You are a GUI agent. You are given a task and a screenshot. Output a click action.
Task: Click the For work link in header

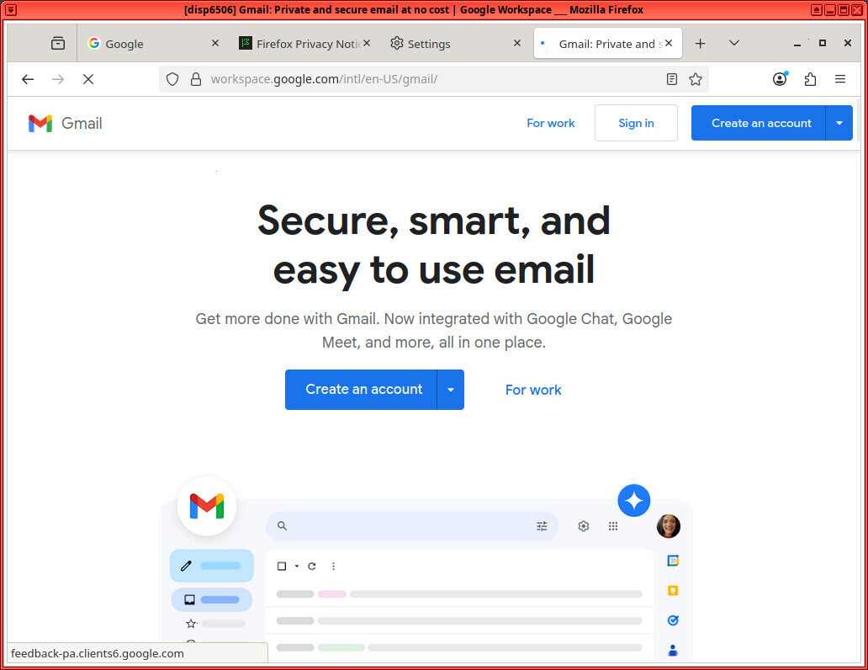coord(551,123)
